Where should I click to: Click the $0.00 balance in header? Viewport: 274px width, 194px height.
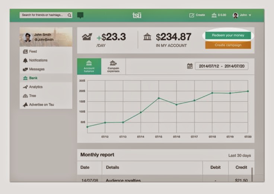[x=222, y=15]
